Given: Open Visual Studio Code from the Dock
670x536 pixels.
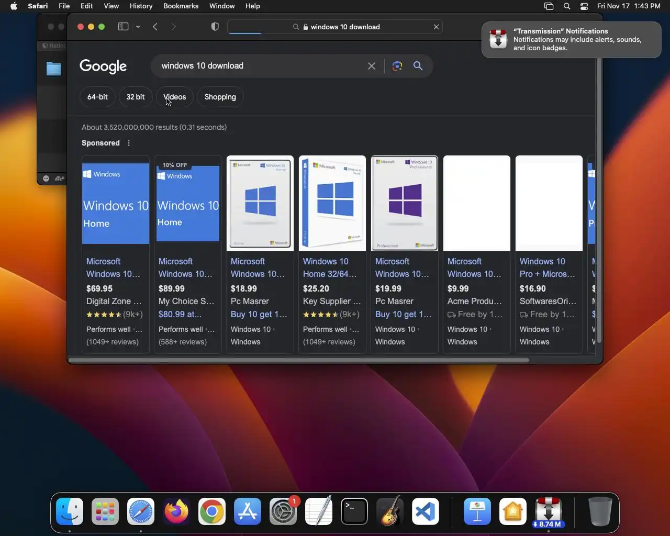Looking at the screenshot, I should 426,511.
